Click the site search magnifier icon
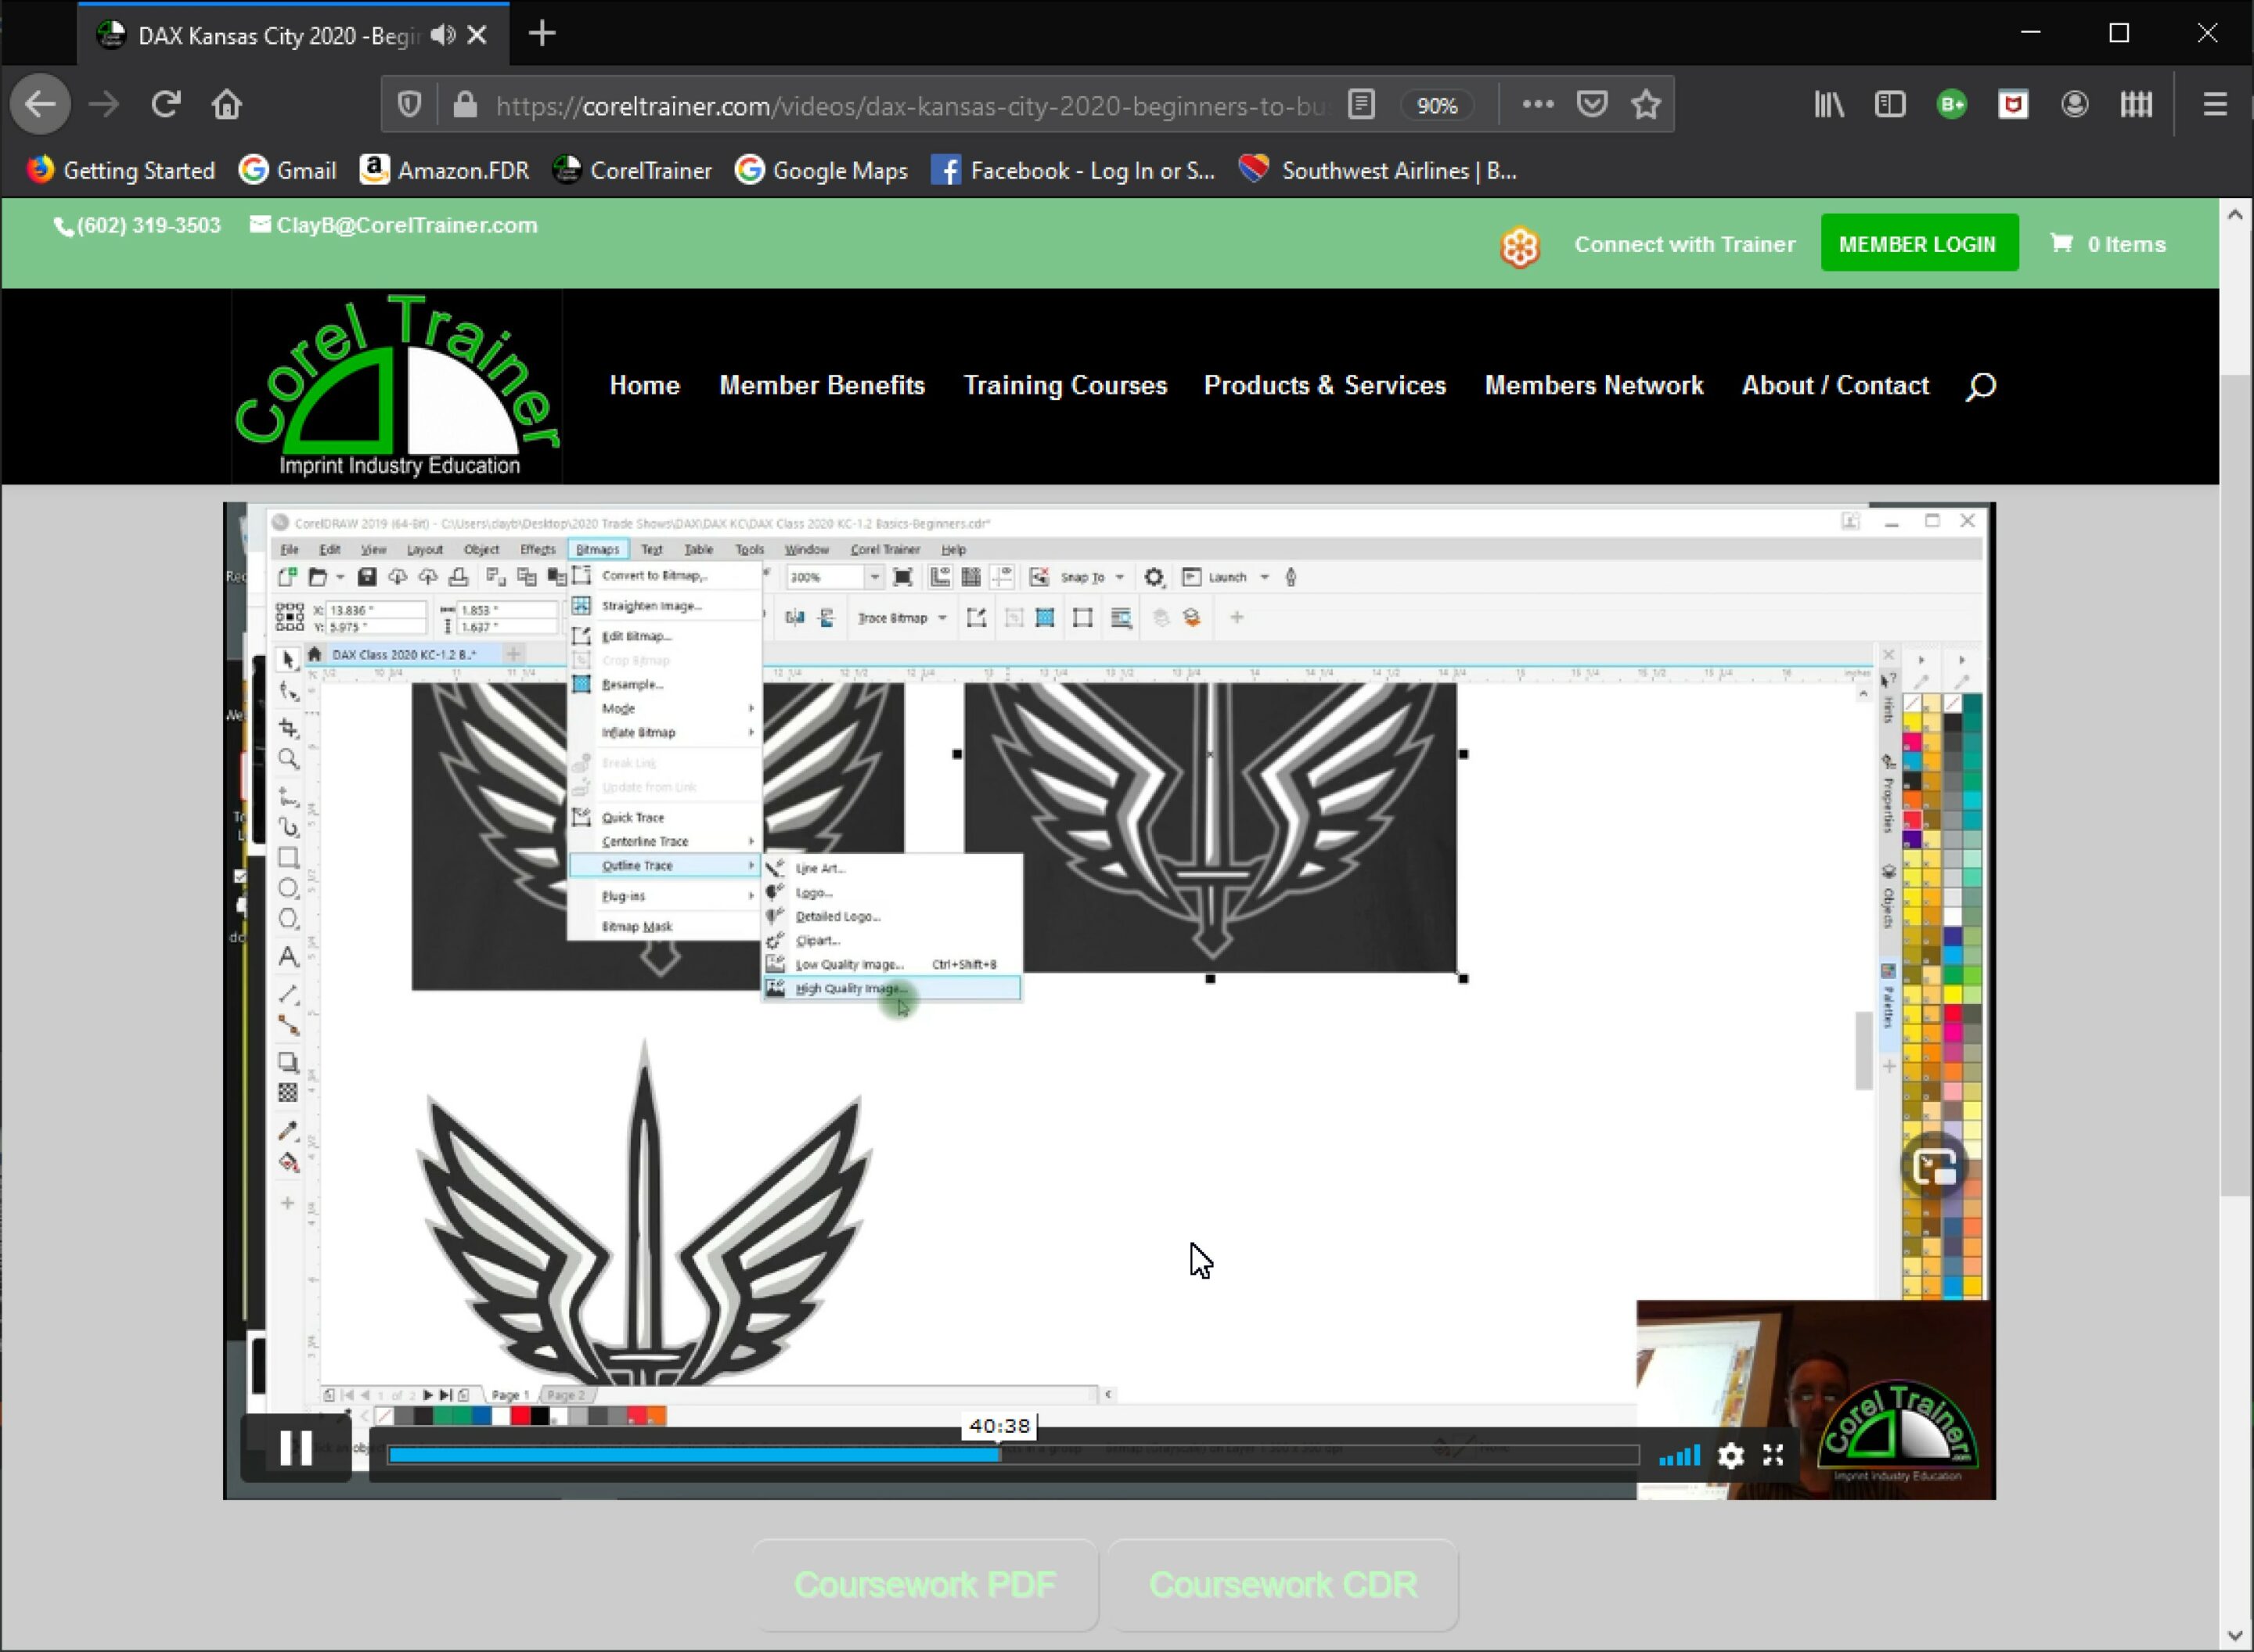 [x=1981, y=386]
